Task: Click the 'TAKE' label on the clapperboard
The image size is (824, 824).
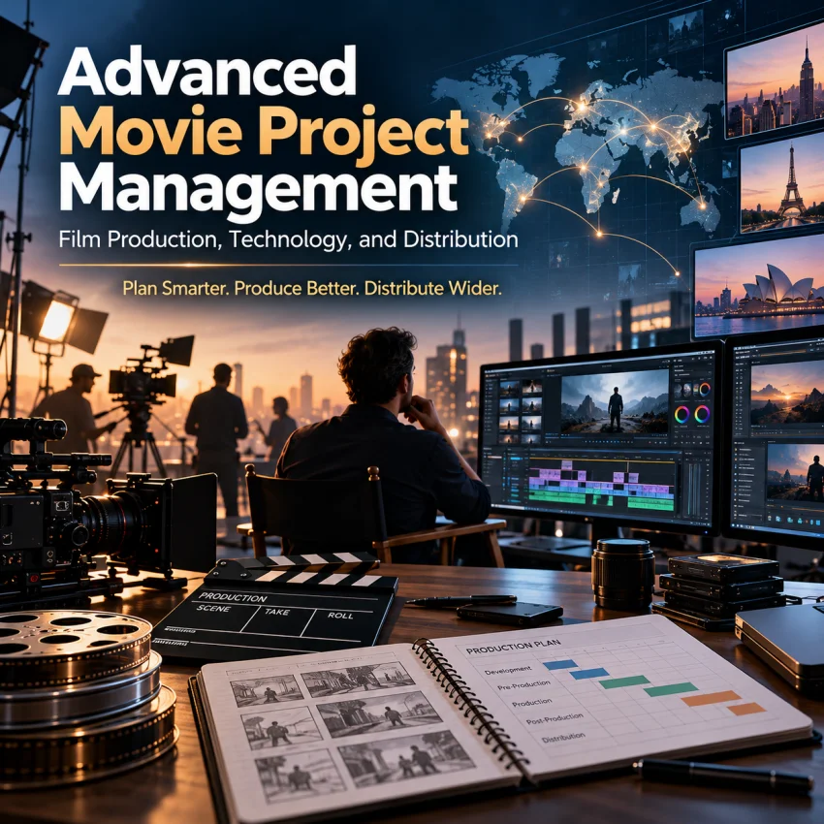Action: point(277,612)
